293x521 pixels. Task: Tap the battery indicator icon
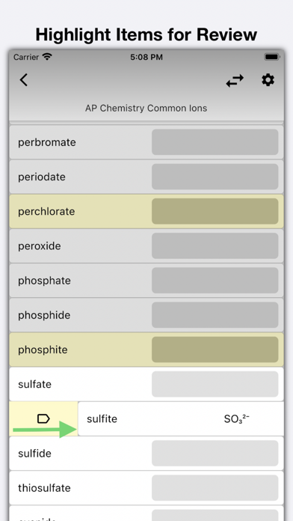pyautogui.click(x=272, y=57)
